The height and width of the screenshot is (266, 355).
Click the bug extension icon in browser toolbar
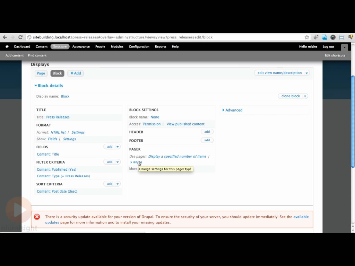click(x=316, y=37)
